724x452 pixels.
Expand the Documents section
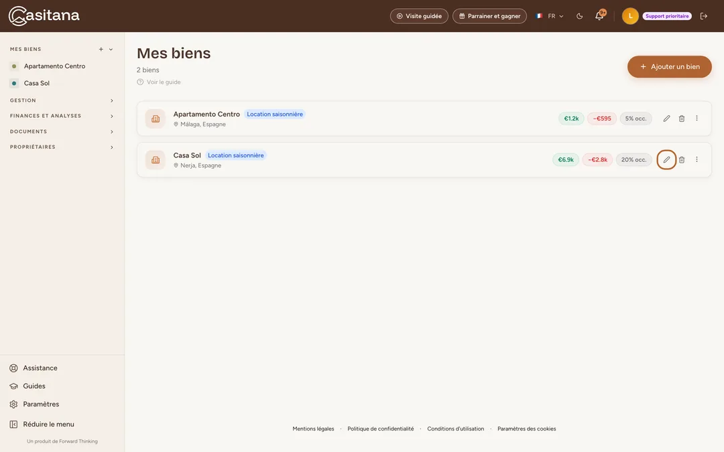coord(62,131)
